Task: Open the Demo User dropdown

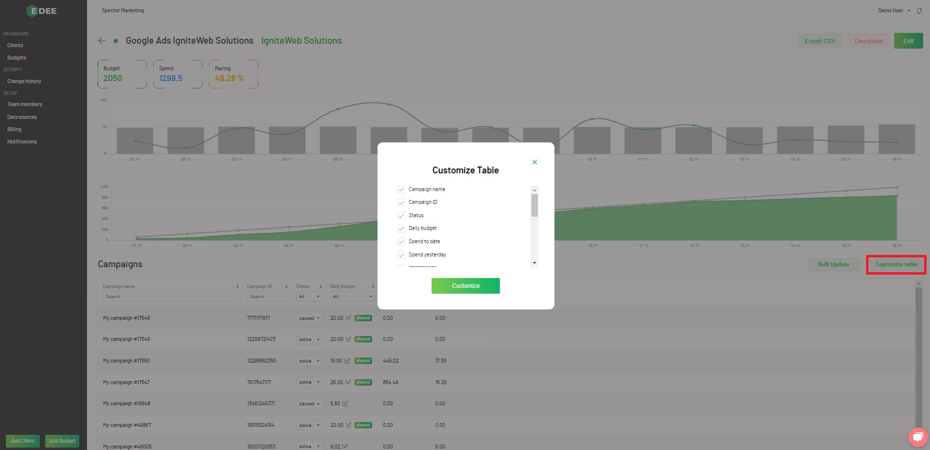Action: (x=894, y=10)
